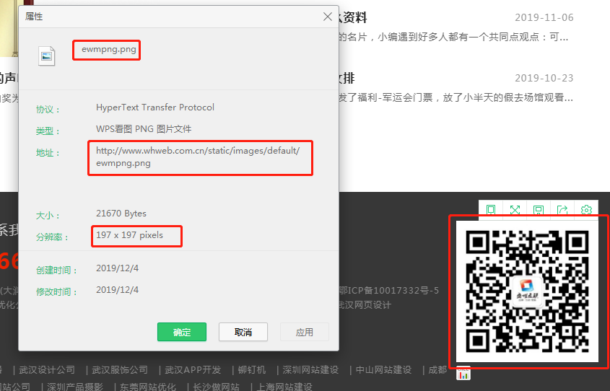Open the settings gear above QR code
610x391 pixels.
(586, 210)
